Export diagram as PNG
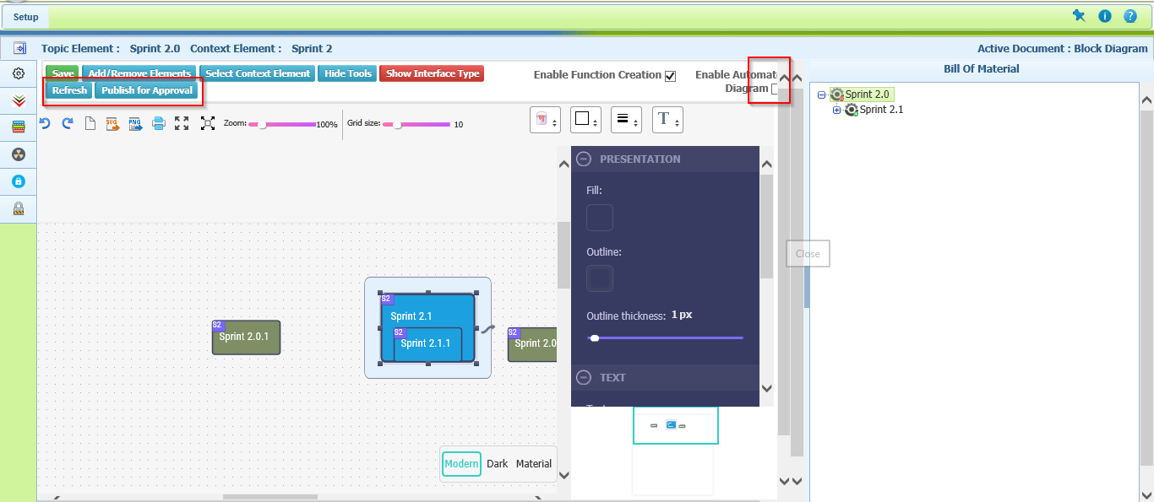The image size is (1154, 502). coord(135,124)
